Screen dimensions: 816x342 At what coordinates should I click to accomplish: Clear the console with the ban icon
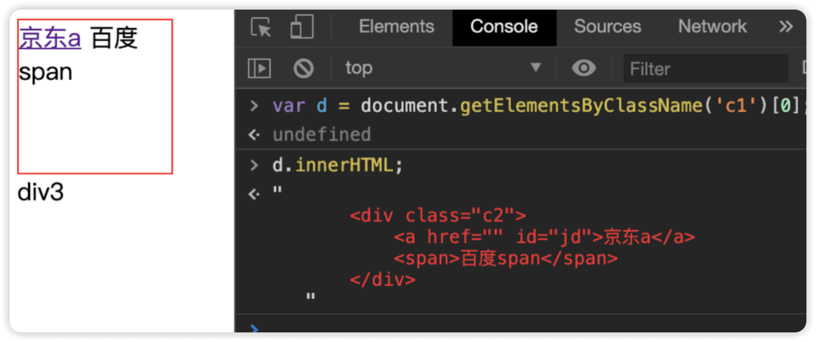click(303, 69)
